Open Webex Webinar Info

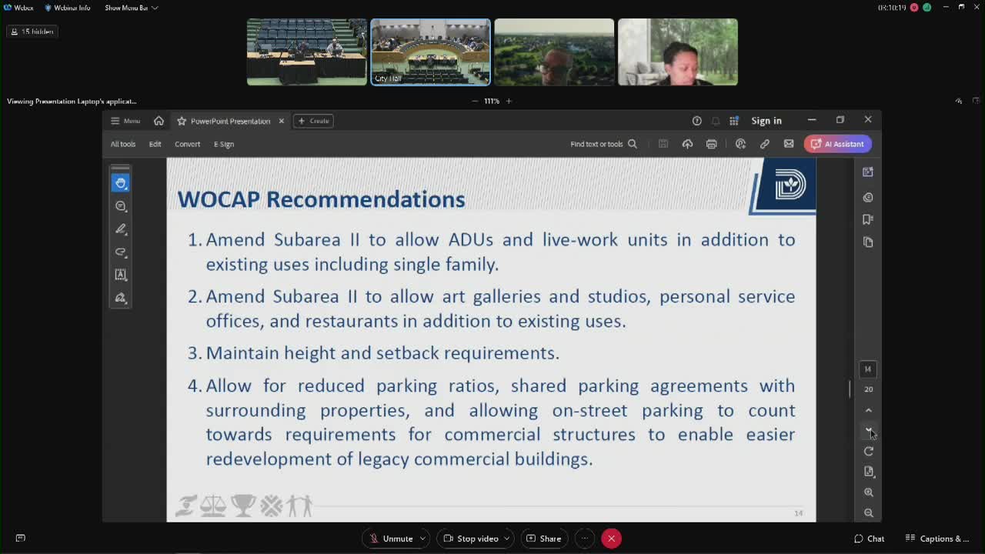[67, 8]
